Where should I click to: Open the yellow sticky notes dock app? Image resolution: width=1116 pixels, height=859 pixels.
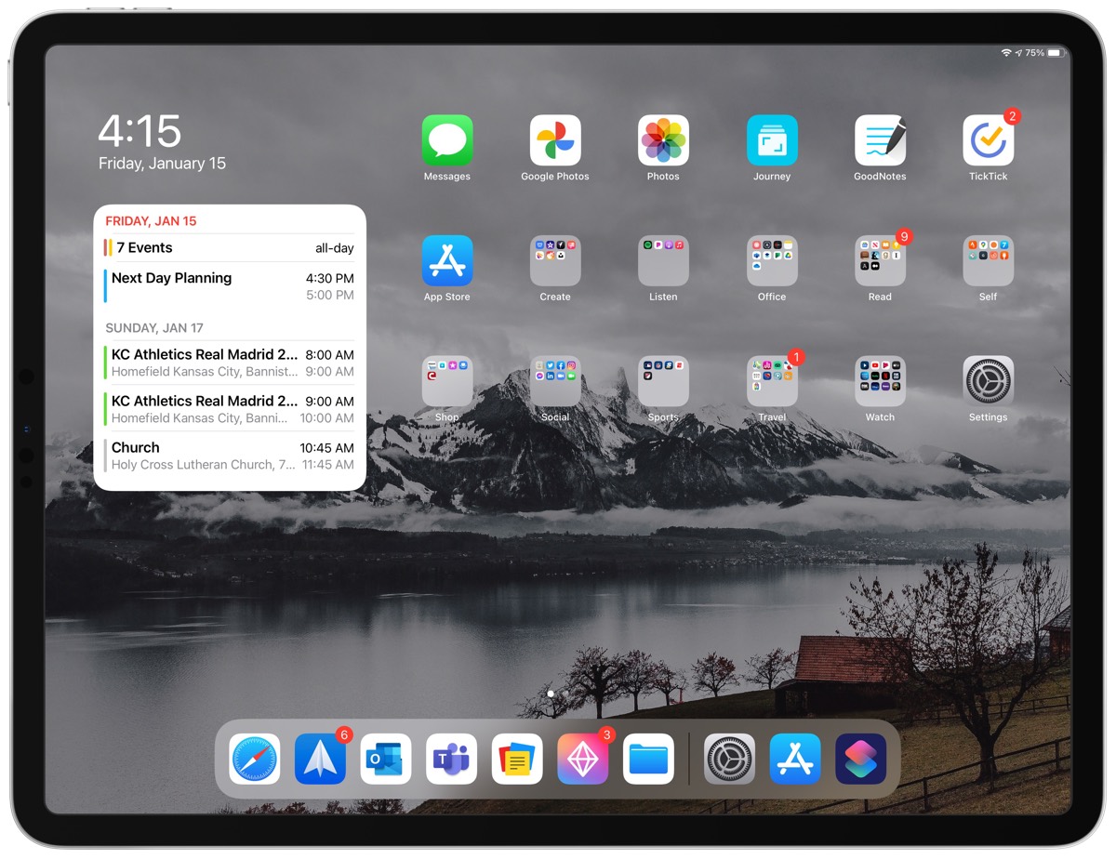(517, 759)
